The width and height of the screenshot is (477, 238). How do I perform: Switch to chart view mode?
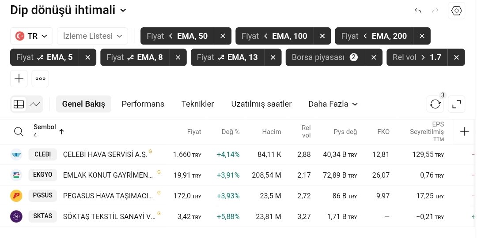tap(35, 104)
